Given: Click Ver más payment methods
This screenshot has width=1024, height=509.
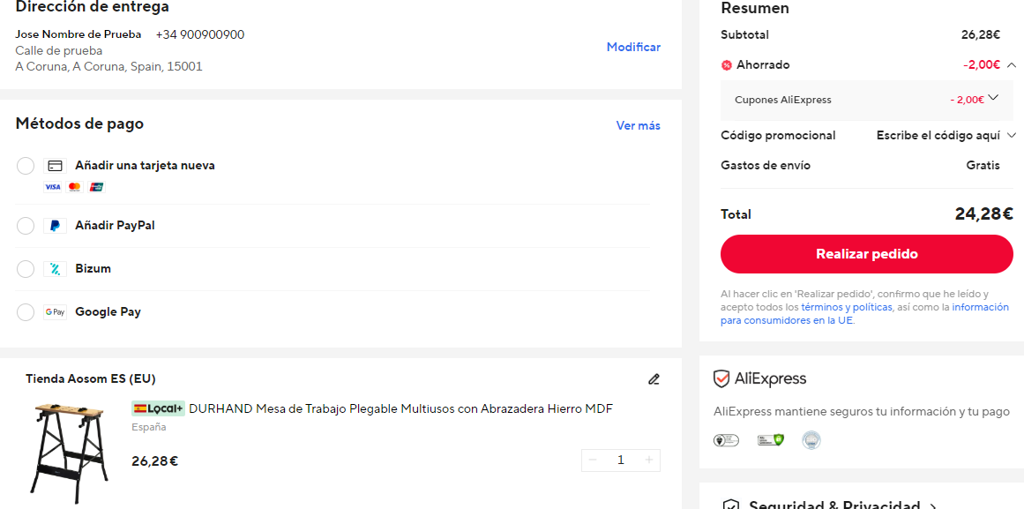Looking at the screenshot, I should (638, 125).
